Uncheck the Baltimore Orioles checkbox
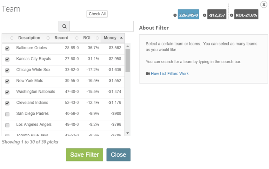269x169 pixels. (x=7, y=49)
